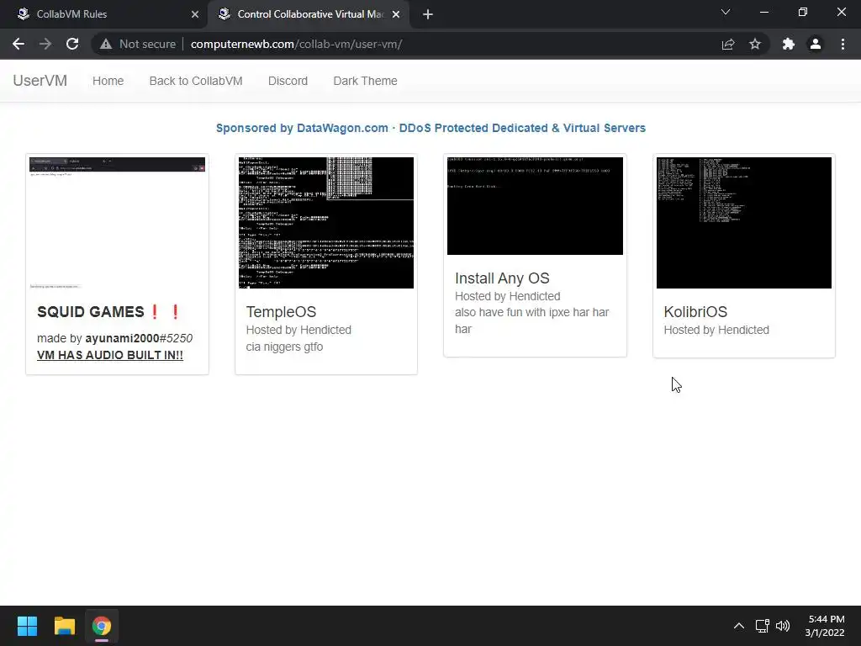Click the ayunami2000#5250 author name
Viewport: 861px width, 646px height.
click(x=139, y=338)
